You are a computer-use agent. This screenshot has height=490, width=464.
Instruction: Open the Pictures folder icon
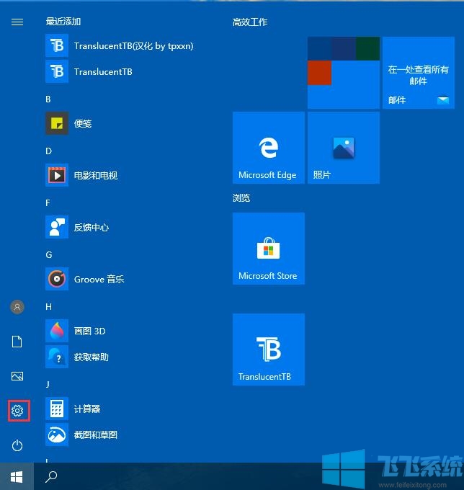point(17,376)
